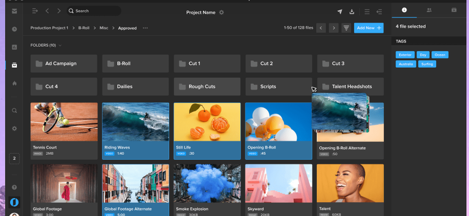Open the Ad Campaign folder

(x=64, y=63)
